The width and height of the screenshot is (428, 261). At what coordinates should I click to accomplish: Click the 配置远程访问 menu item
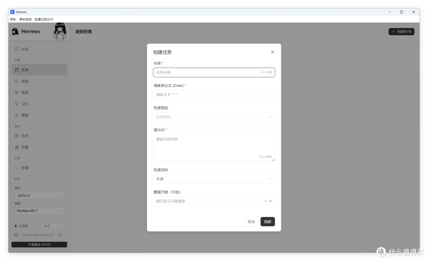click(44, 19)
